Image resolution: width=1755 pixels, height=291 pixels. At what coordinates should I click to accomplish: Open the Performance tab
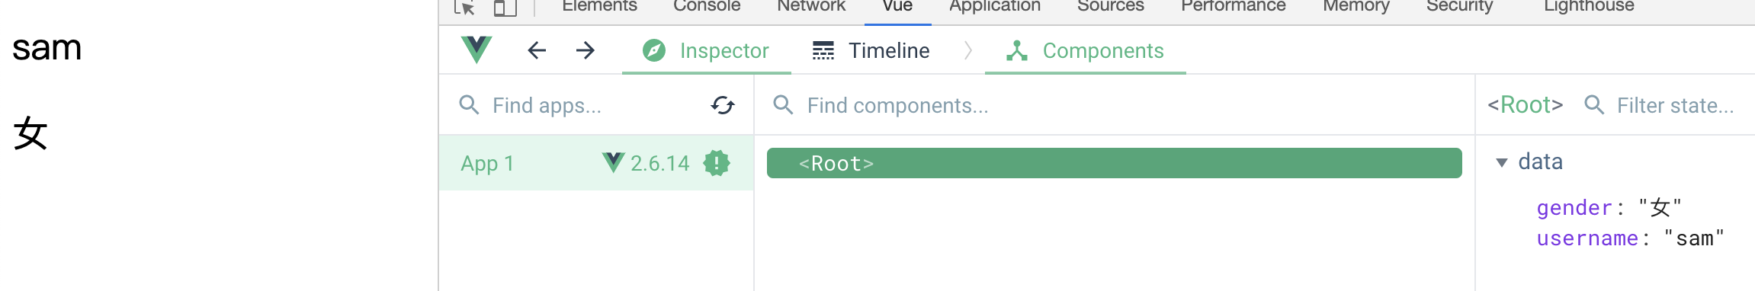tap(1234, 6)
